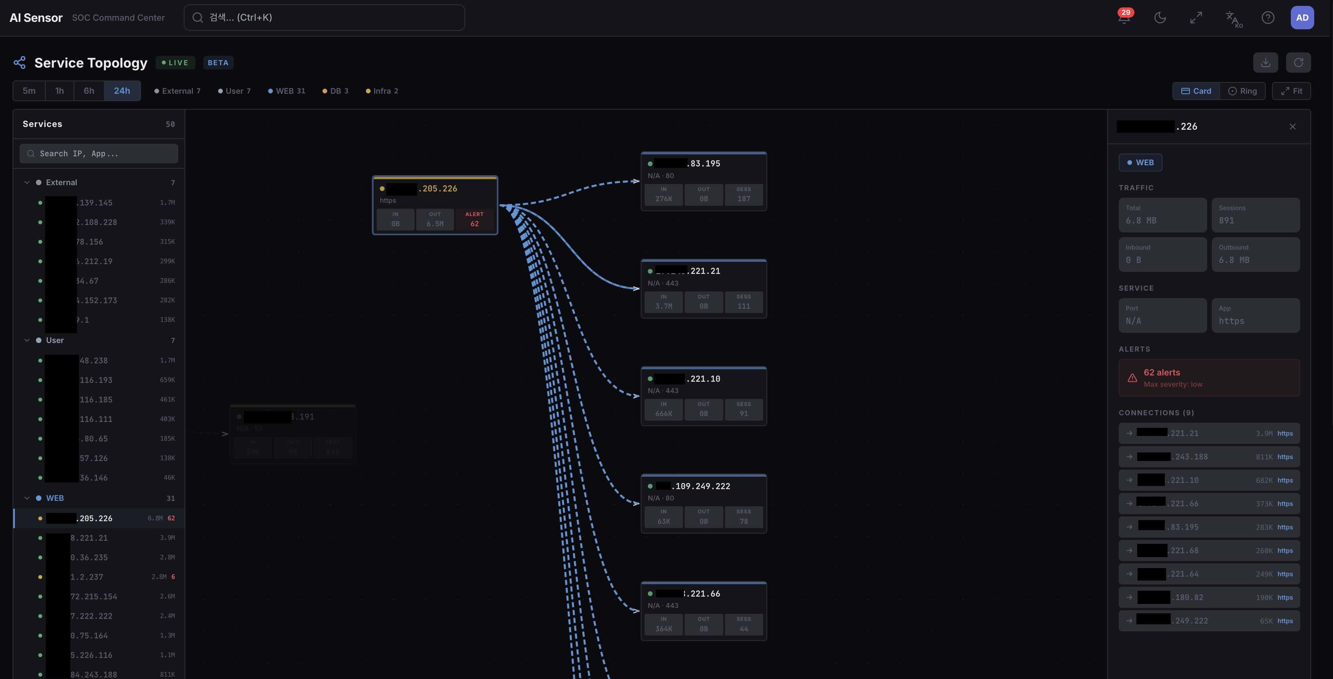This screenshot has width=1333, height=679.
Task: Select the 24h time range tab
Action: 122,91
